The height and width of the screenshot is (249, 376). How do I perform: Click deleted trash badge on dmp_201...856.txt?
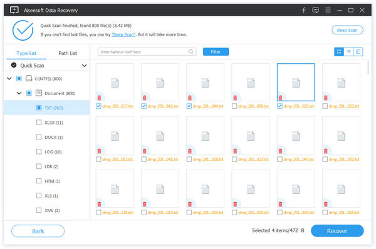tap(235, 98)
